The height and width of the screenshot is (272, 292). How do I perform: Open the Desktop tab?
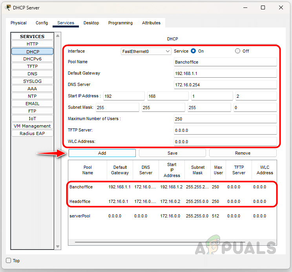pos(91,23)
